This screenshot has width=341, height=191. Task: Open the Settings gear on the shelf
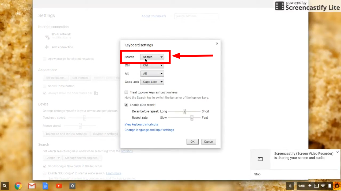pyautogui.click(x=72, y=186)
